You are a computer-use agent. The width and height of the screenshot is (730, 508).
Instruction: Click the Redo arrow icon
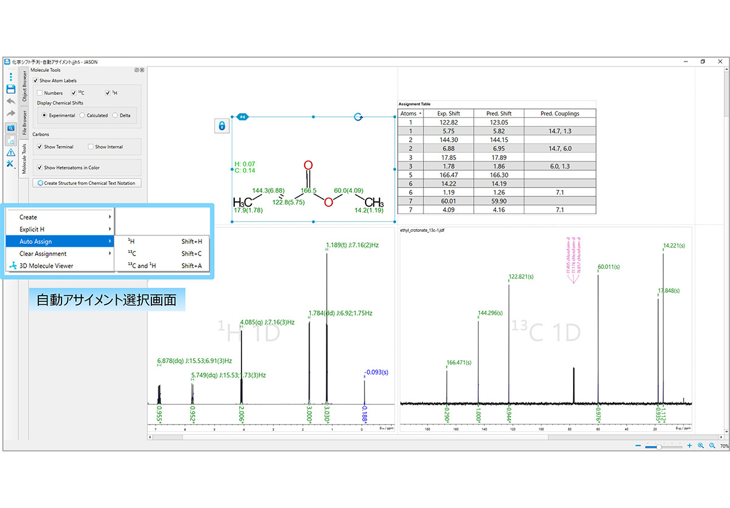[x=10, y=113]
